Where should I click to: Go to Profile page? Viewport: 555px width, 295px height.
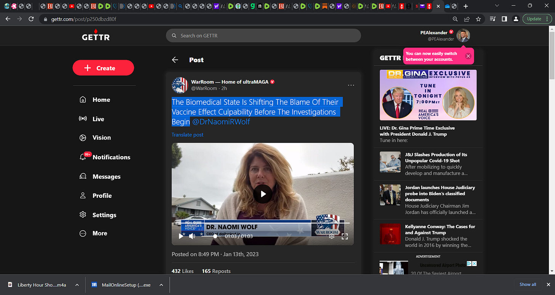95,196
